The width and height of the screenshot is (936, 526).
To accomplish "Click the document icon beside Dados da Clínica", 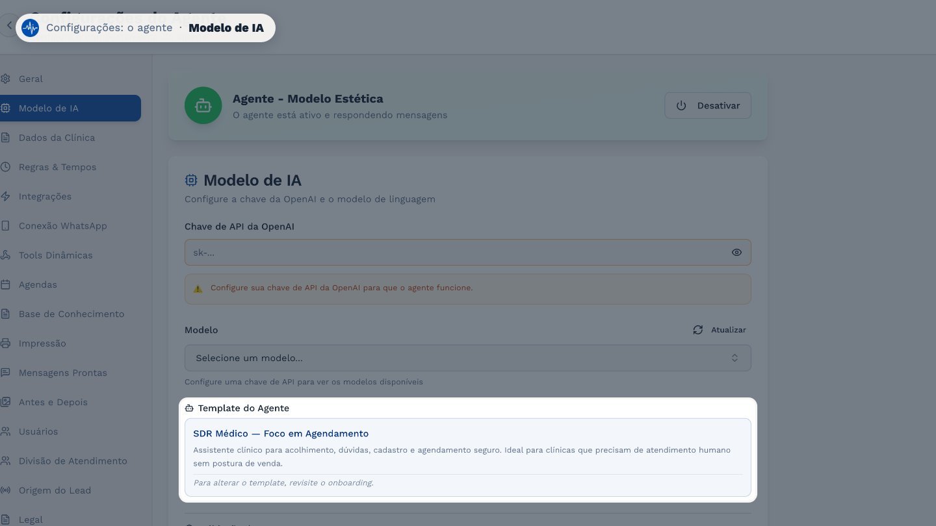I will pos(5,138).
